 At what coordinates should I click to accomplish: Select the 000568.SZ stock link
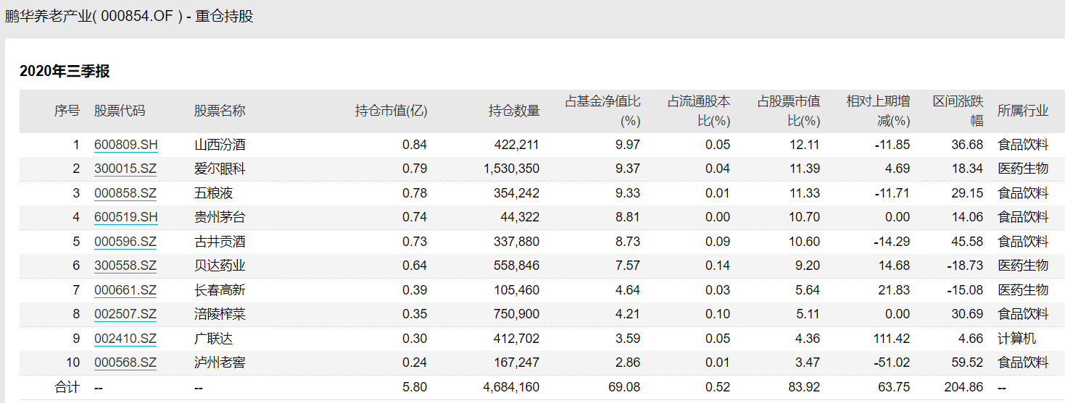pyautogui.click(x=125, y=362)
